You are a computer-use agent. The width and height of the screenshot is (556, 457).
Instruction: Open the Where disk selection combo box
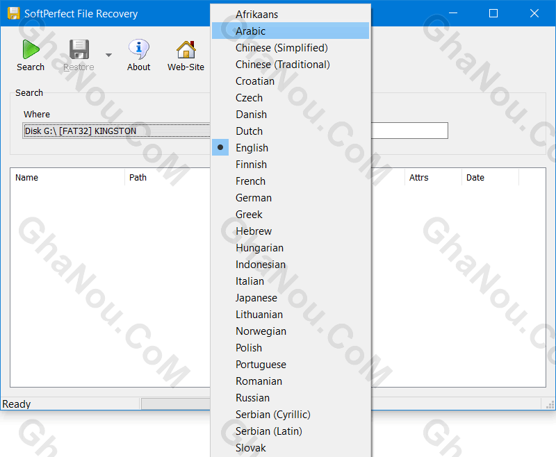click(x=116, y=131)
